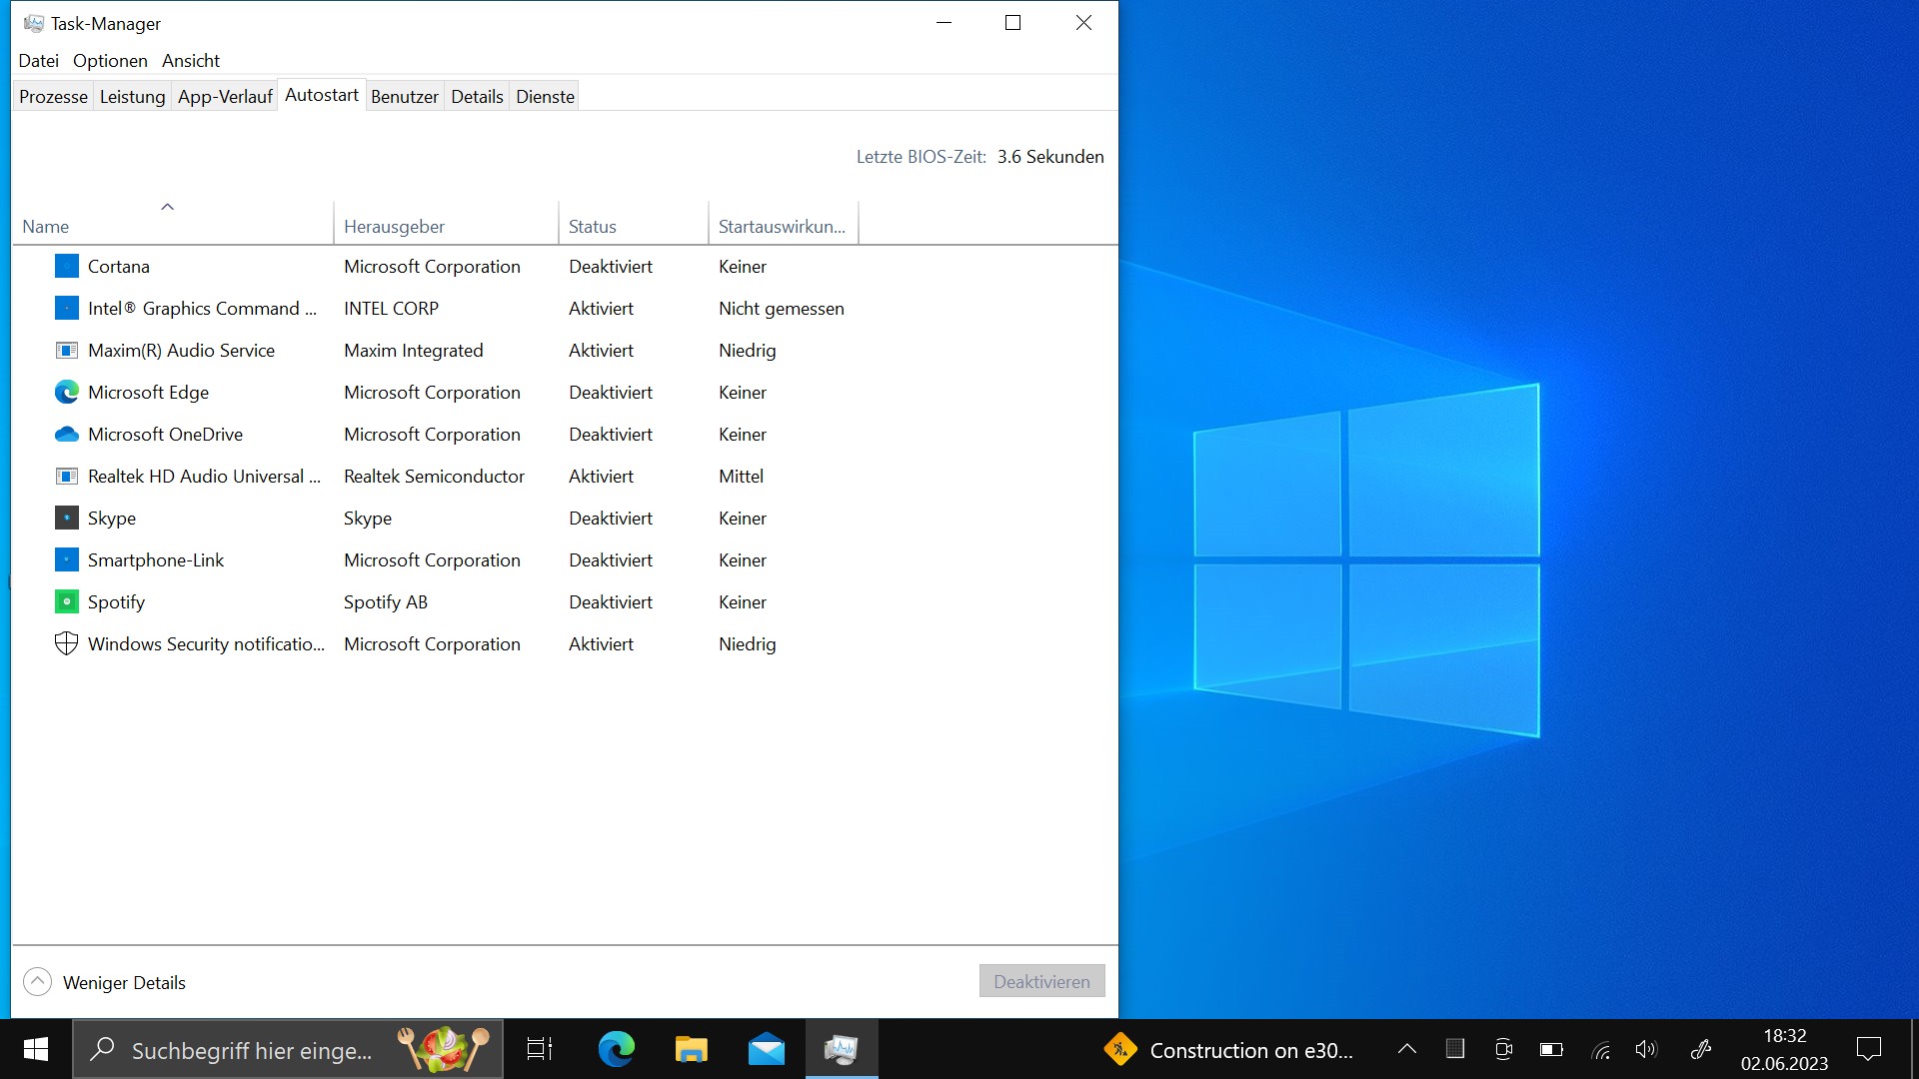Open File Explorer from the taskbar
Image resolution: width=1919 pixels, height=1079 pixels.
tap(691, 1049)
